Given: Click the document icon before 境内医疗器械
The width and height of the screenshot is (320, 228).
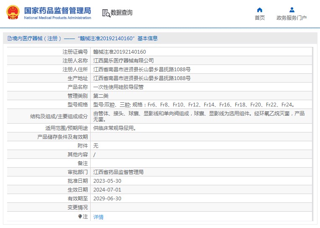Looking at the screenshot, I should point(9,38).
